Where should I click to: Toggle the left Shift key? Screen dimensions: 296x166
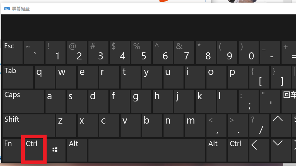point(29,126)
